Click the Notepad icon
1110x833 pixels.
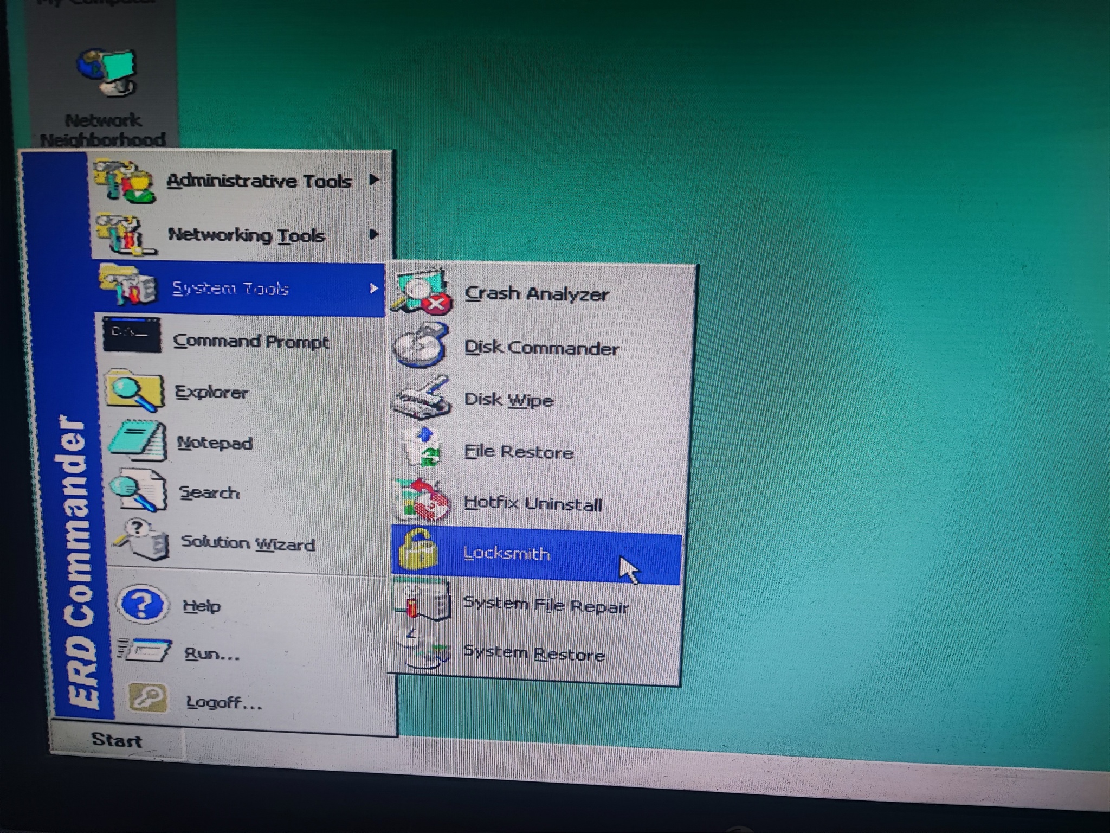coord(138,440)
